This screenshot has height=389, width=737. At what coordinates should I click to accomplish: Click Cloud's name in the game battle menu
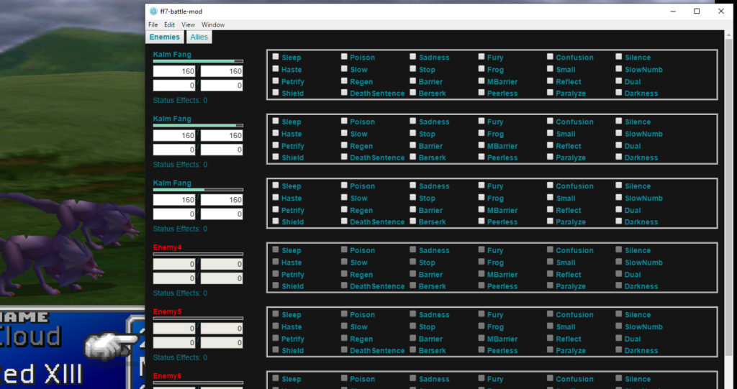click(x=30, y=338)
